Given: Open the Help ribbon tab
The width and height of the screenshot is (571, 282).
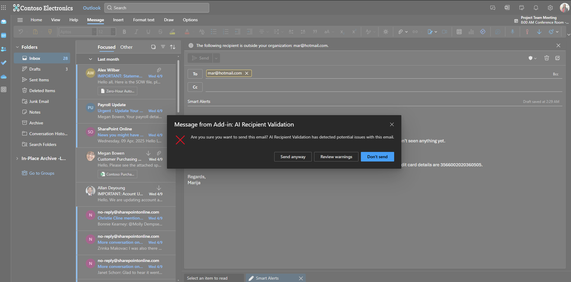Looking at the screenshot, I should coord(74,20).
